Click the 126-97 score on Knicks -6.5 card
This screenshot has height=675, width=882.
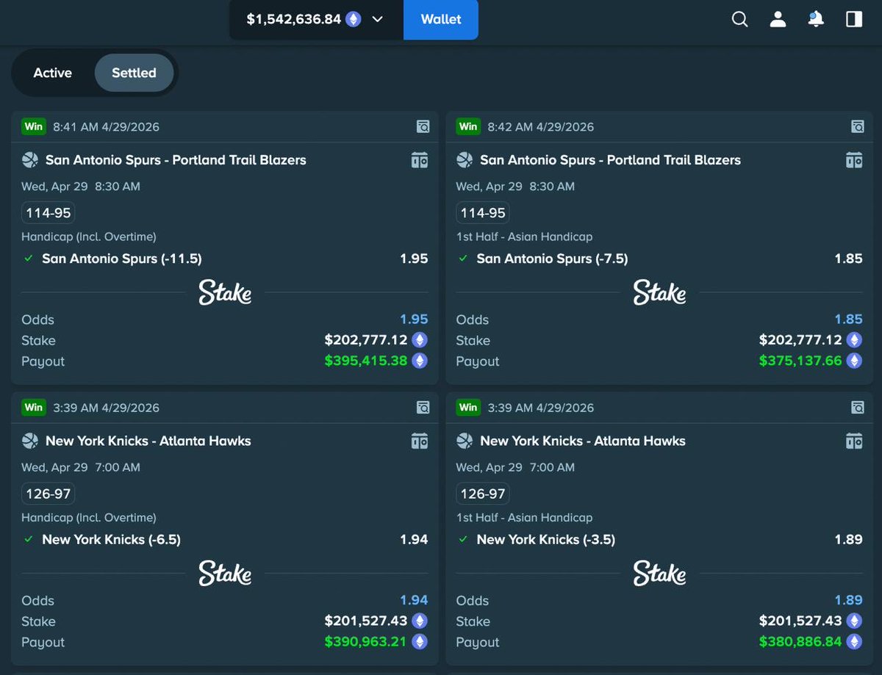point(49,494)
